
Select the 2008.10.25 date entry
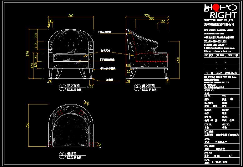[x=231, y=73]
